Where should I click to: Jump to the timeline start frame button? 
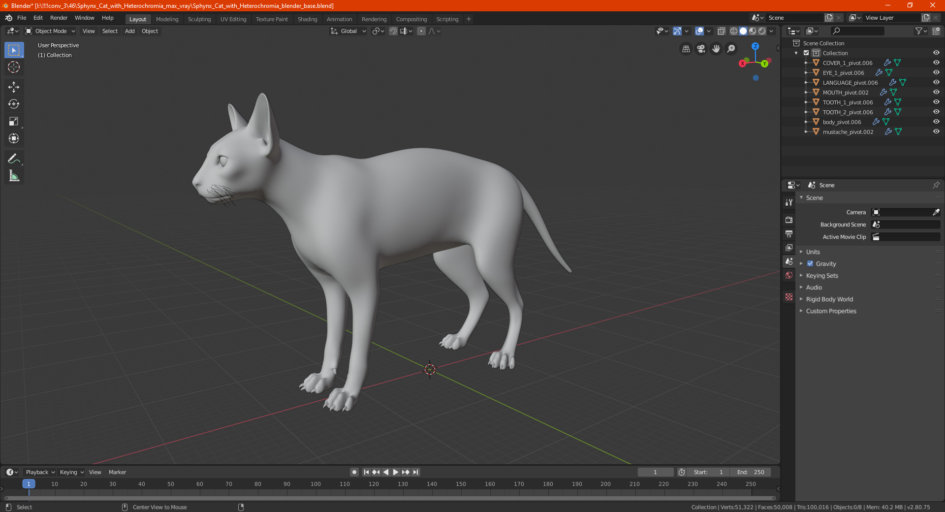point(366,472)
